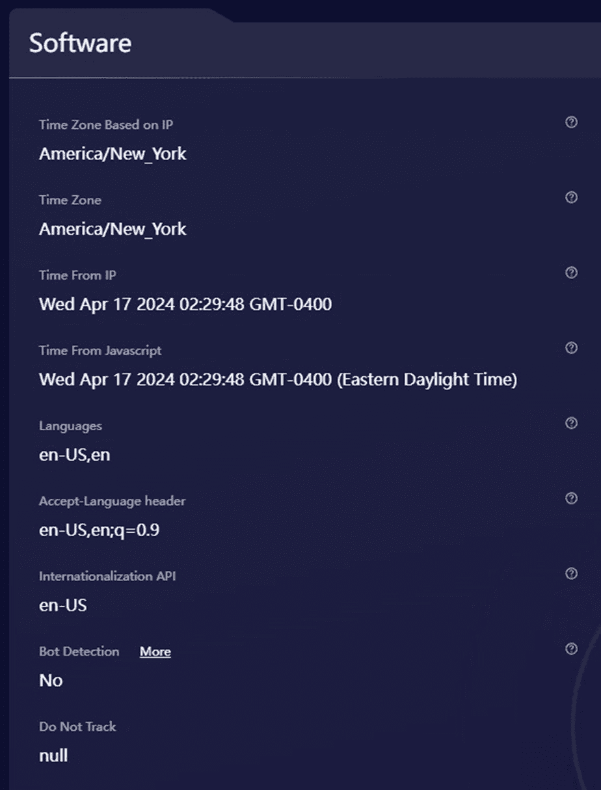Click the Bot Detection help icon
601x790 pixels.
tap(571, 649)
